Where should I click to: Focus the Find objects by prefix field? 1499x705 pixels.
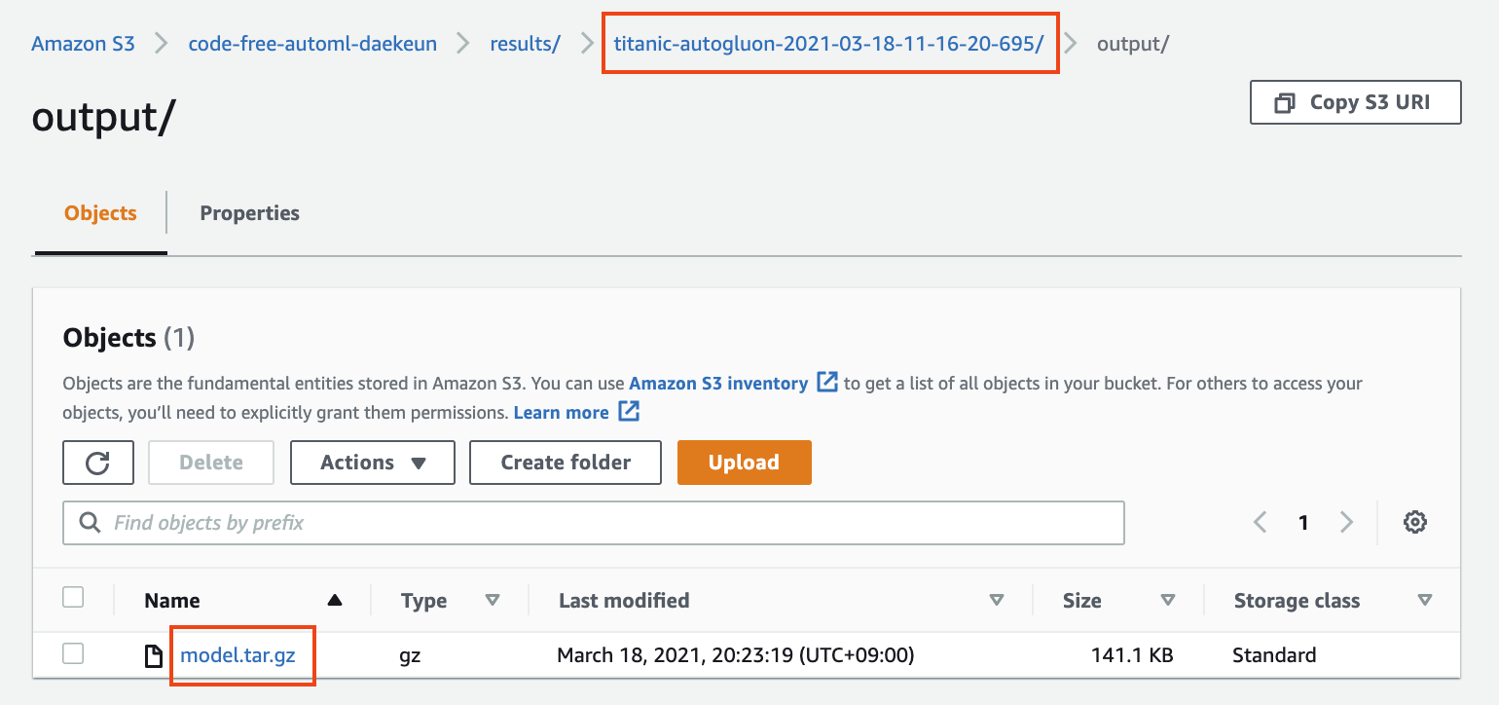click(594, 523)
